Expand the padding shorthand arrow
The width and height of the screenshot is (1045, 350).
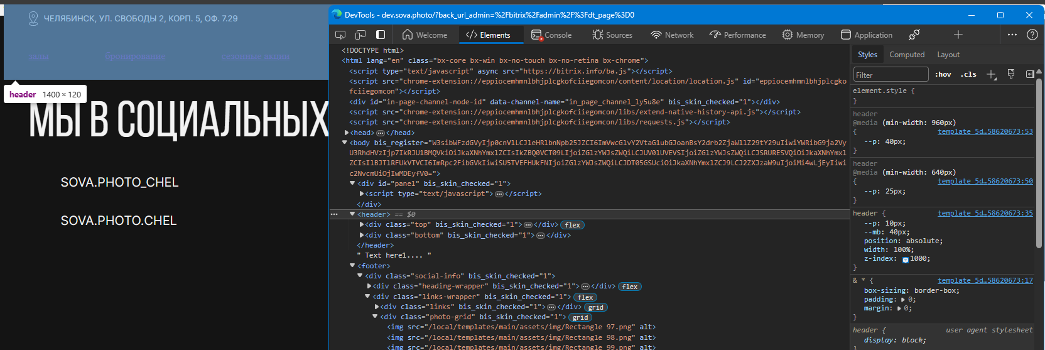[x=904, y=300]
